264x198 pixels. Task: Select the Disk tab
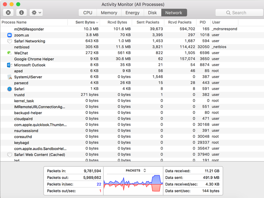pyautogui.click(x=152, y=13)
